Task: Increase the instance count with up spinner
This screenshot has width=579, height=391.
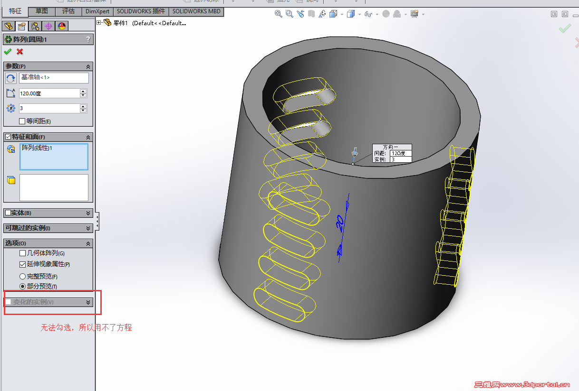Action: pos(83,106)
